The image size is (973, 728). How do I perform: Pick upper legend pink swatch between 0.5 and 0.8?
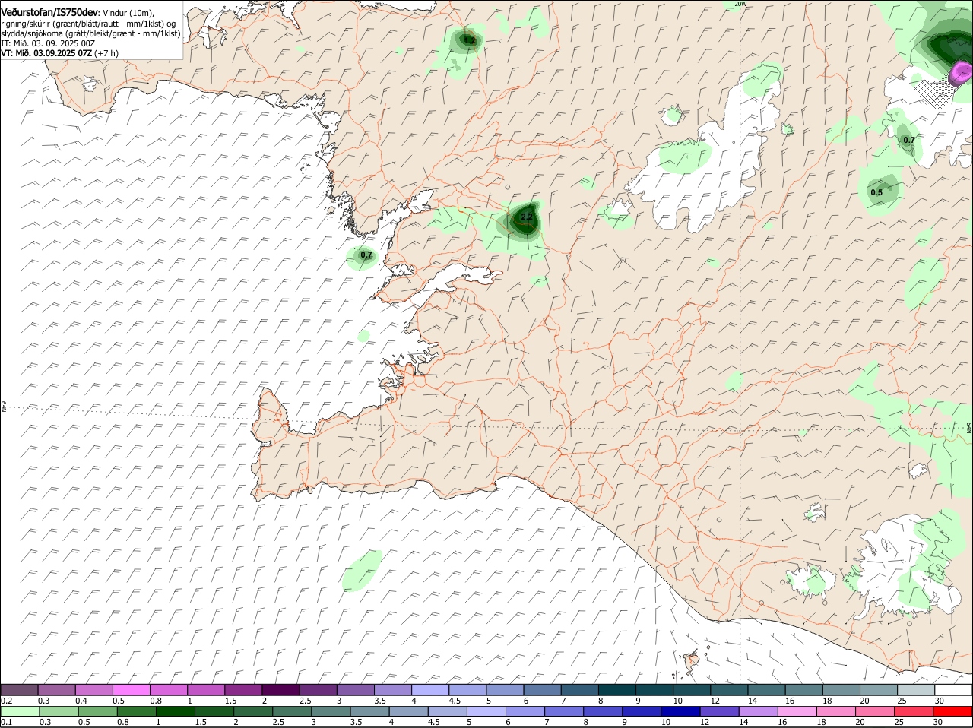click(132, 690)
